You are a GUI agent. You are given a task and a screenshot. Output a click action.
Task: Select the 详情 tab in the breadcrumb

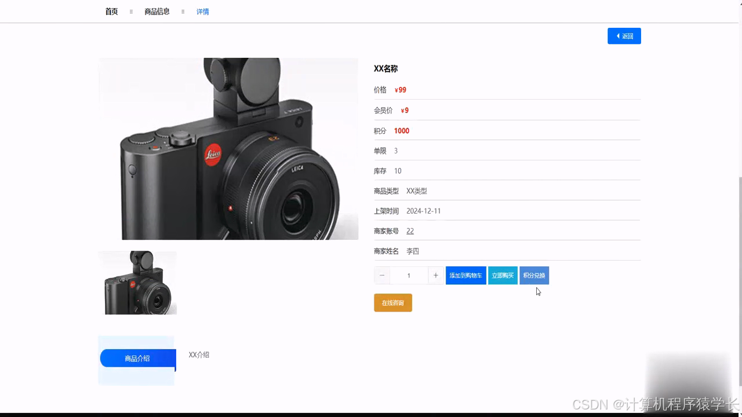click(x=203, y=11)
